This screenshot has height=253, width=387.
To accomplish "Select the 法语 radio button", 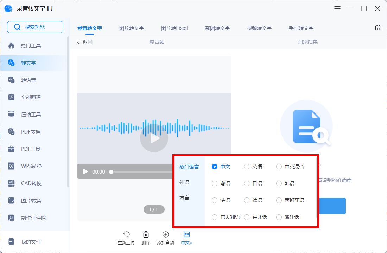I will pyautogui.click(x=215, y=200).
